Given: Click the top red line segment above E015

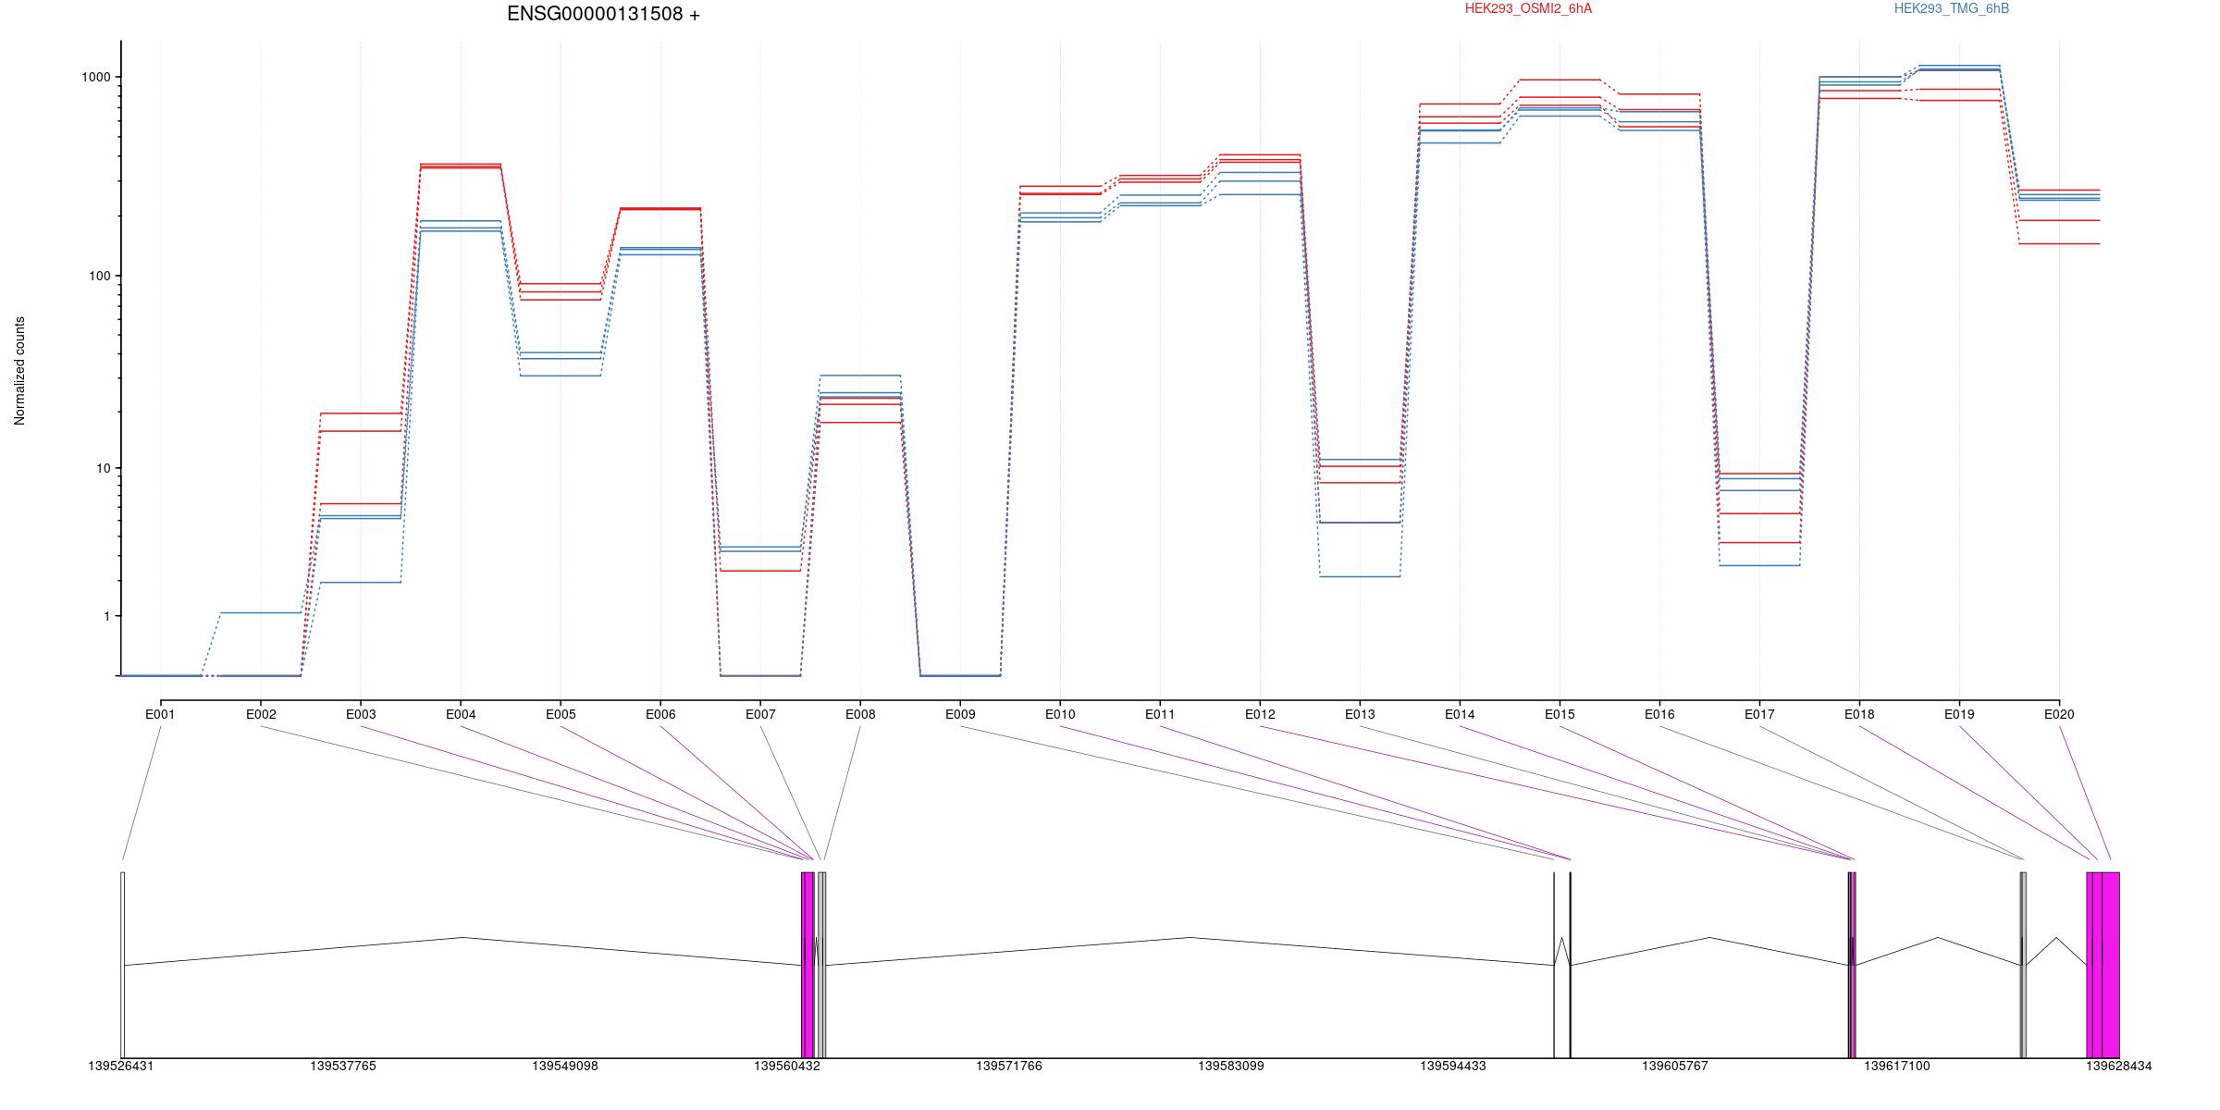Looking at the screenshot, I should click(1560, 80).
